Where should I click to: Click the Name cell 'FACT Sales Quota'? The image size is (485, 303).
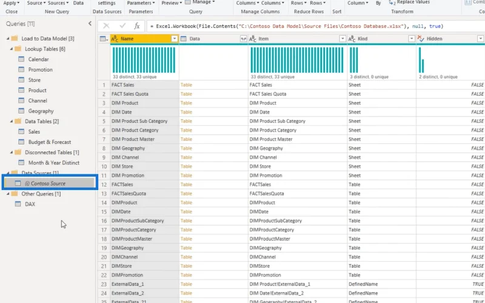tap(144, 94)
